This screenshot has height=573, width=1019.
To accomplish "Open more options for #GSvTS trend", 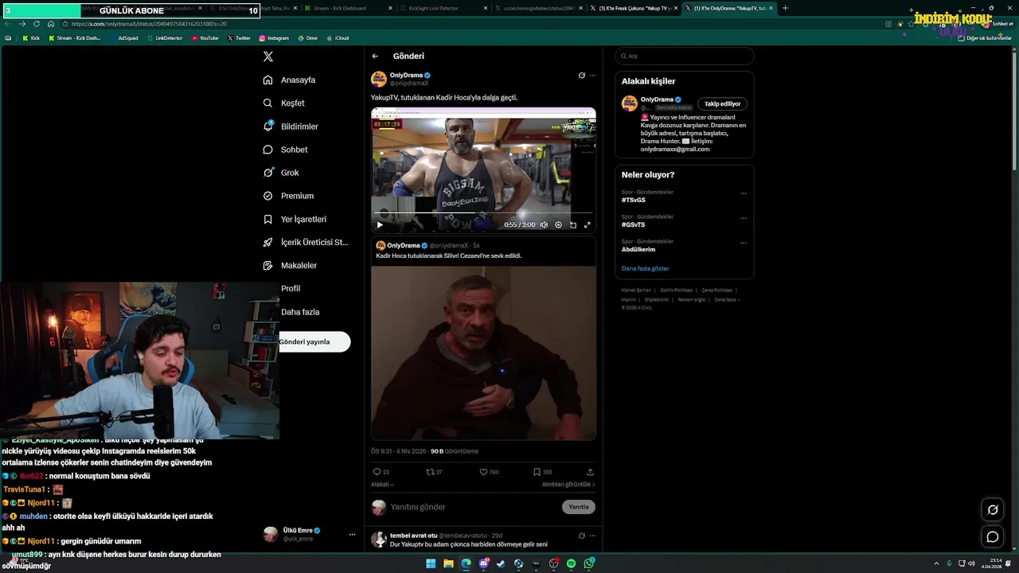I will [x=744, y=218].
